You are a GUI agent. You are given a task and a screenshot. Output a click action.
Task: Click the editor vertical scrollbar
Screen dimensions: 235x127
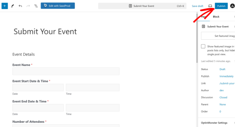point(197,38)
